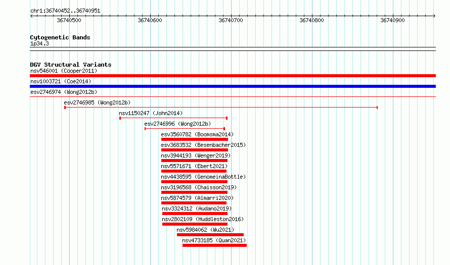Click the nsv2802109 (Huddleston2016) variant bar
Viewport: 450px width, 265px height.
pos(195,224)
